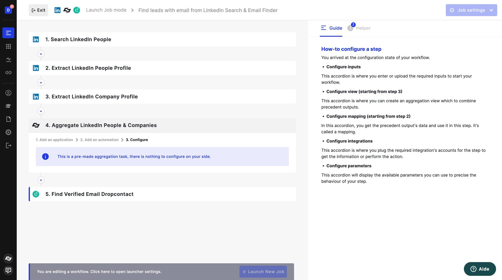Click the Captain Data logo in sidebar
The width and height of the screenshot is (502, 280).
tap(8, 258)
